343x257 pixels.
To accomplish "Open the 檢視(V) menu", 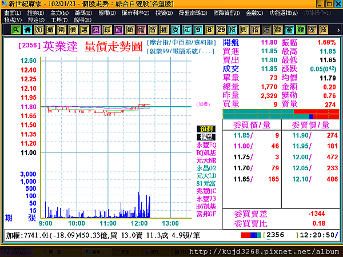I will tap(13, 20).
